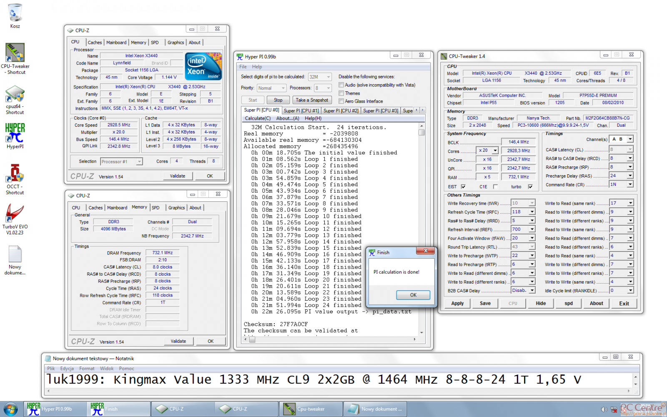The width and height of the screenshot is (667, 417).
Task: Launch the HyperPI desktop icon
Action: 15,133
